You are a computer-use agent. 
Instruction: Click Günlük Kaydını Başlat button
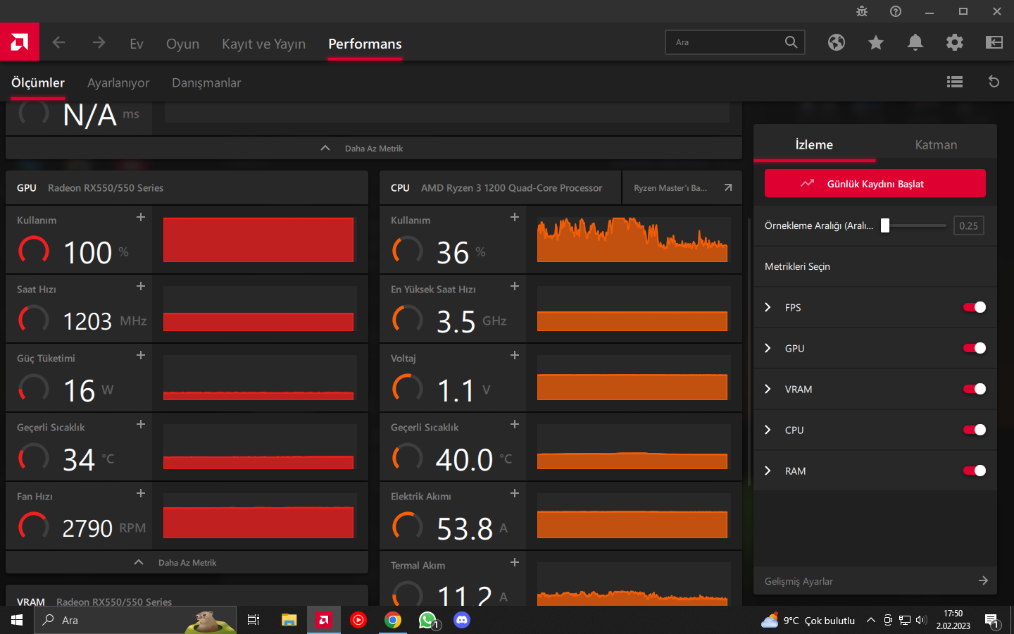click(875, 184)
